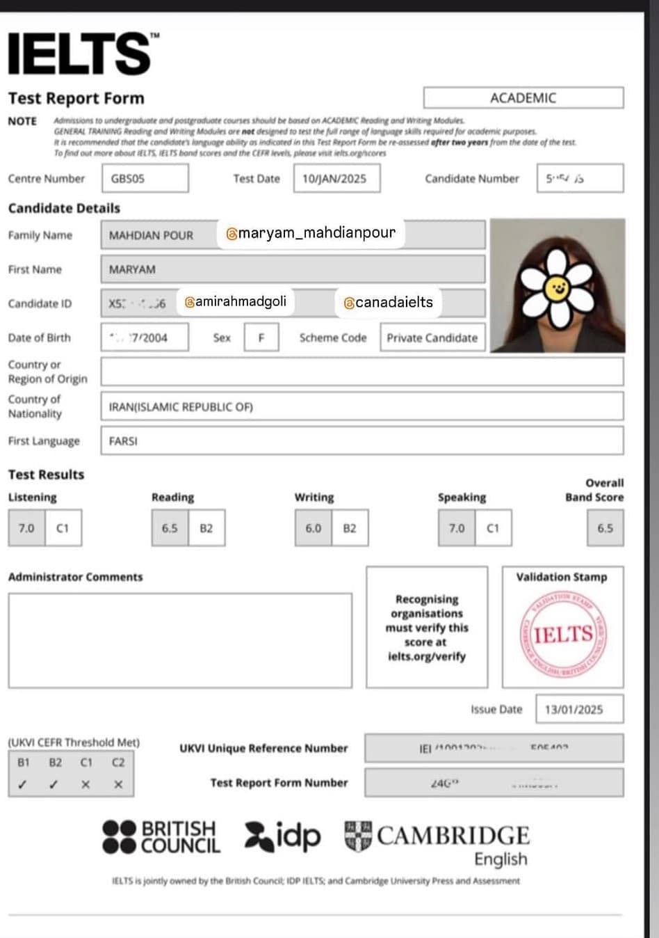Click the Reading score 6.5
This screenshot has height=938, width=659.
pos(170,528)
